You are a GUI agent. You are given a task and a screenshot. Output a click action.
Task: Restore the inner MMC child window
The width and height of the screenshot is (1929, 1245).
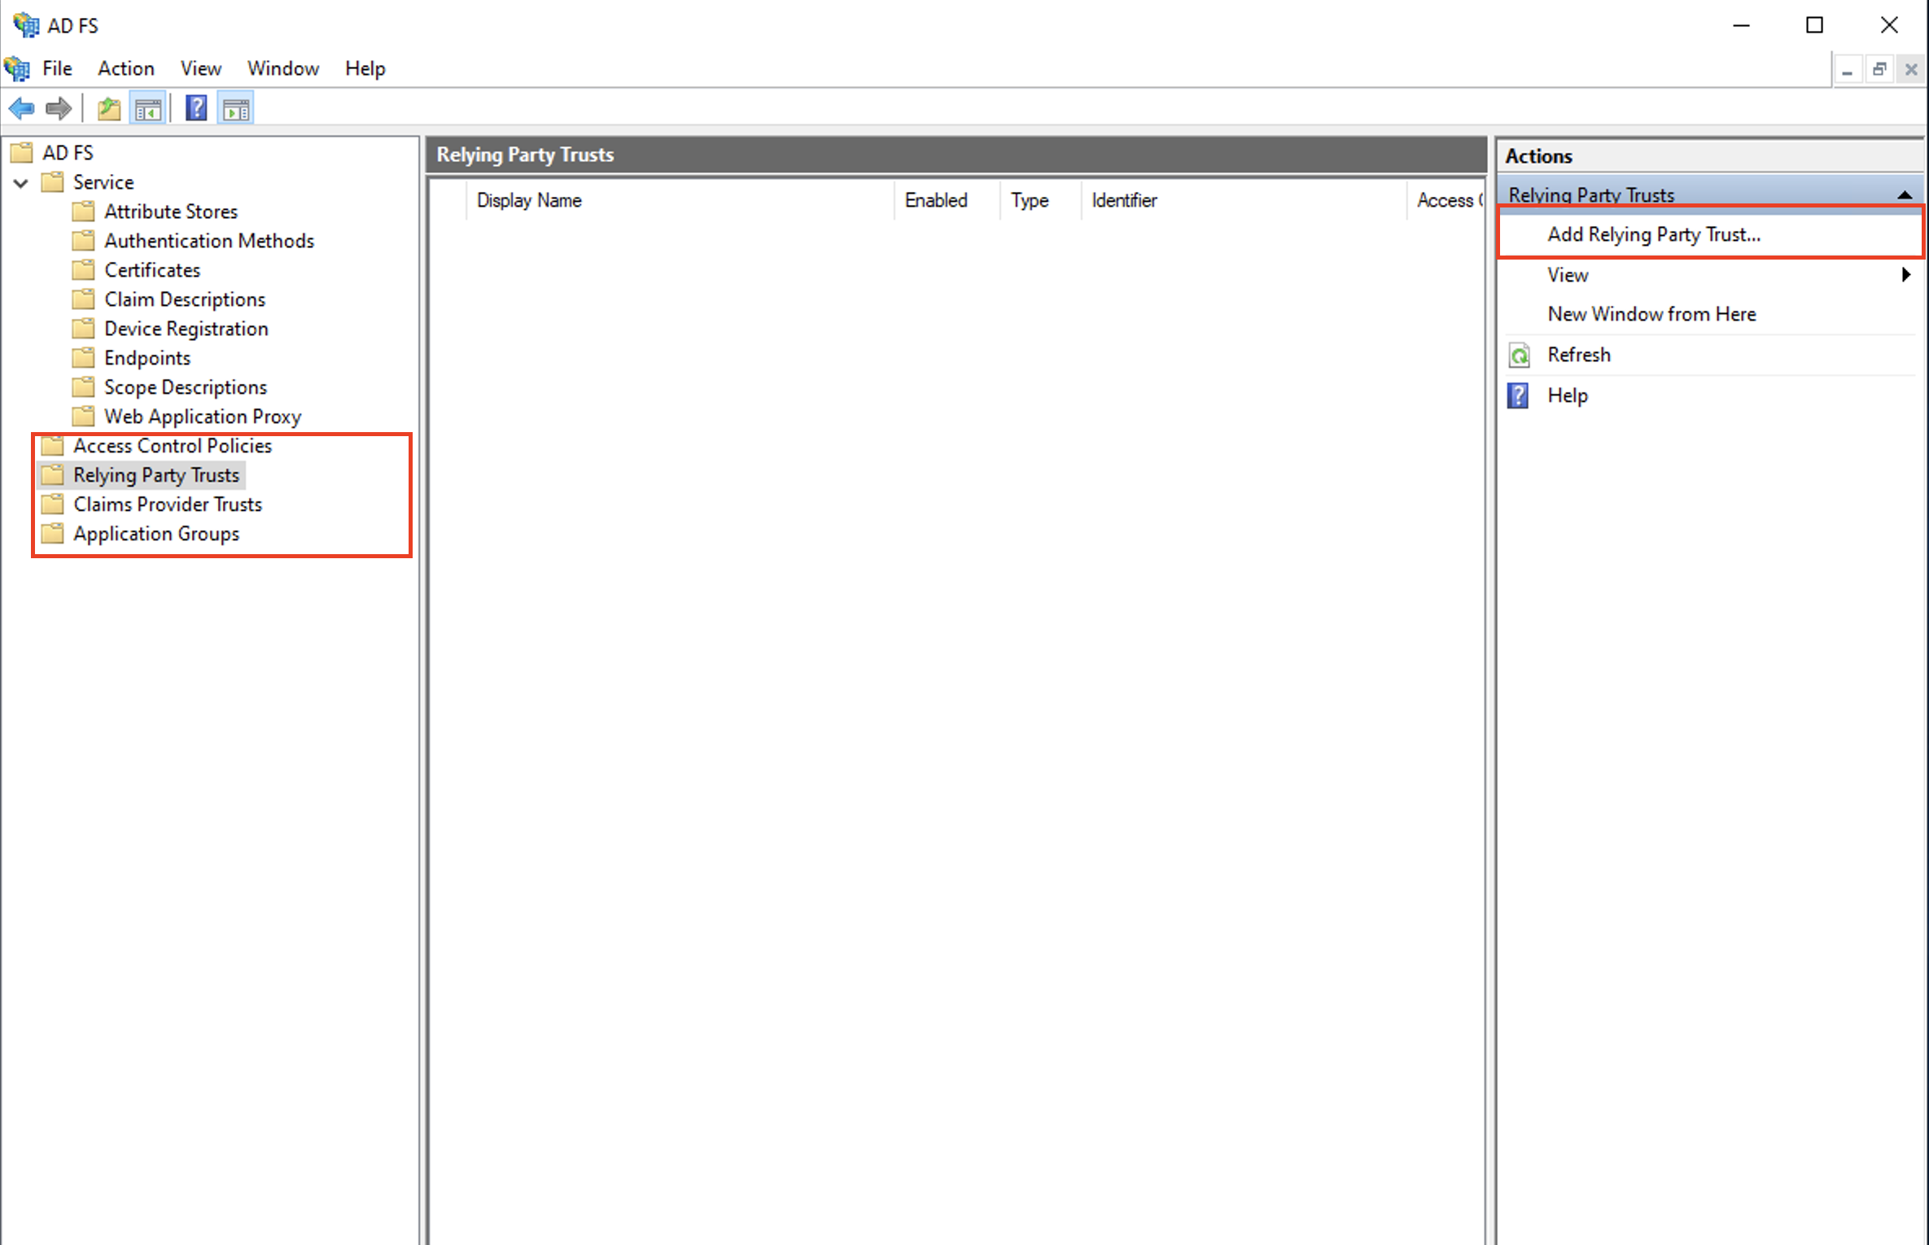tap(1879, 70)
